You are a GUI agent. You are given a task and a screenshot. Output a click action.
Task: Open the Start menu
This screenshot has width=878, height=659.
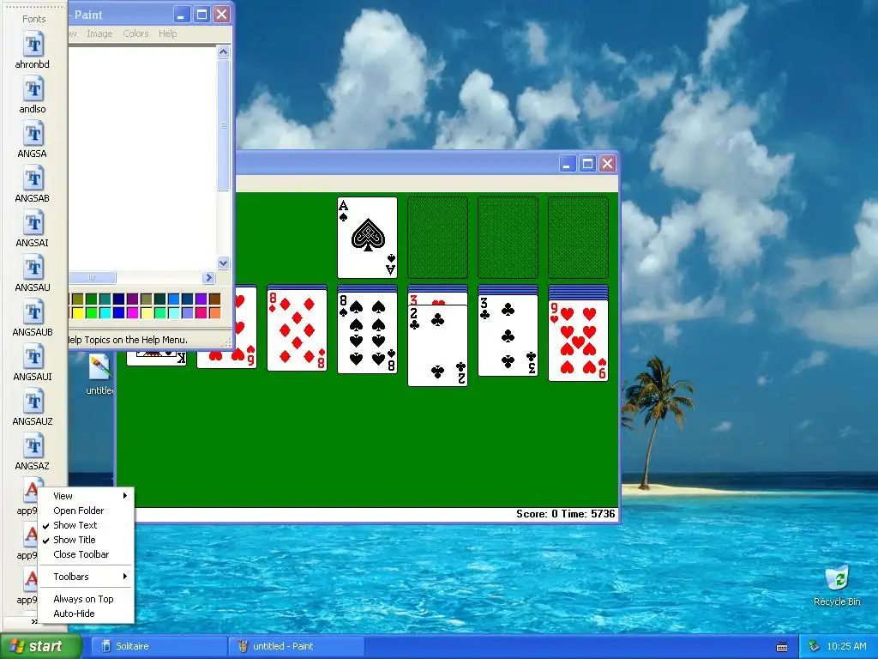click(x=40, y=646)
